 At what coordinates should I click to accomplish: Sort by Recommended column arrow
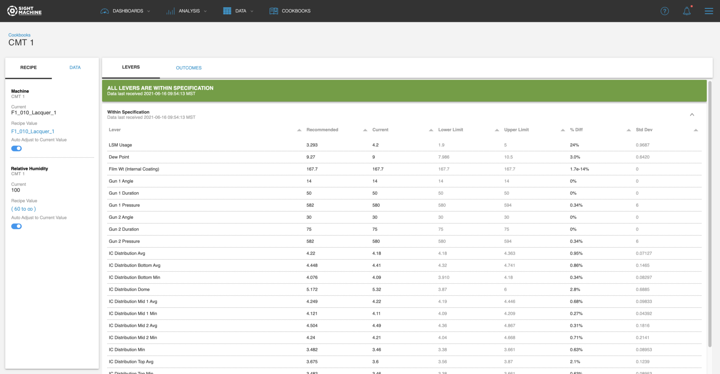click(x=365, y=130)
